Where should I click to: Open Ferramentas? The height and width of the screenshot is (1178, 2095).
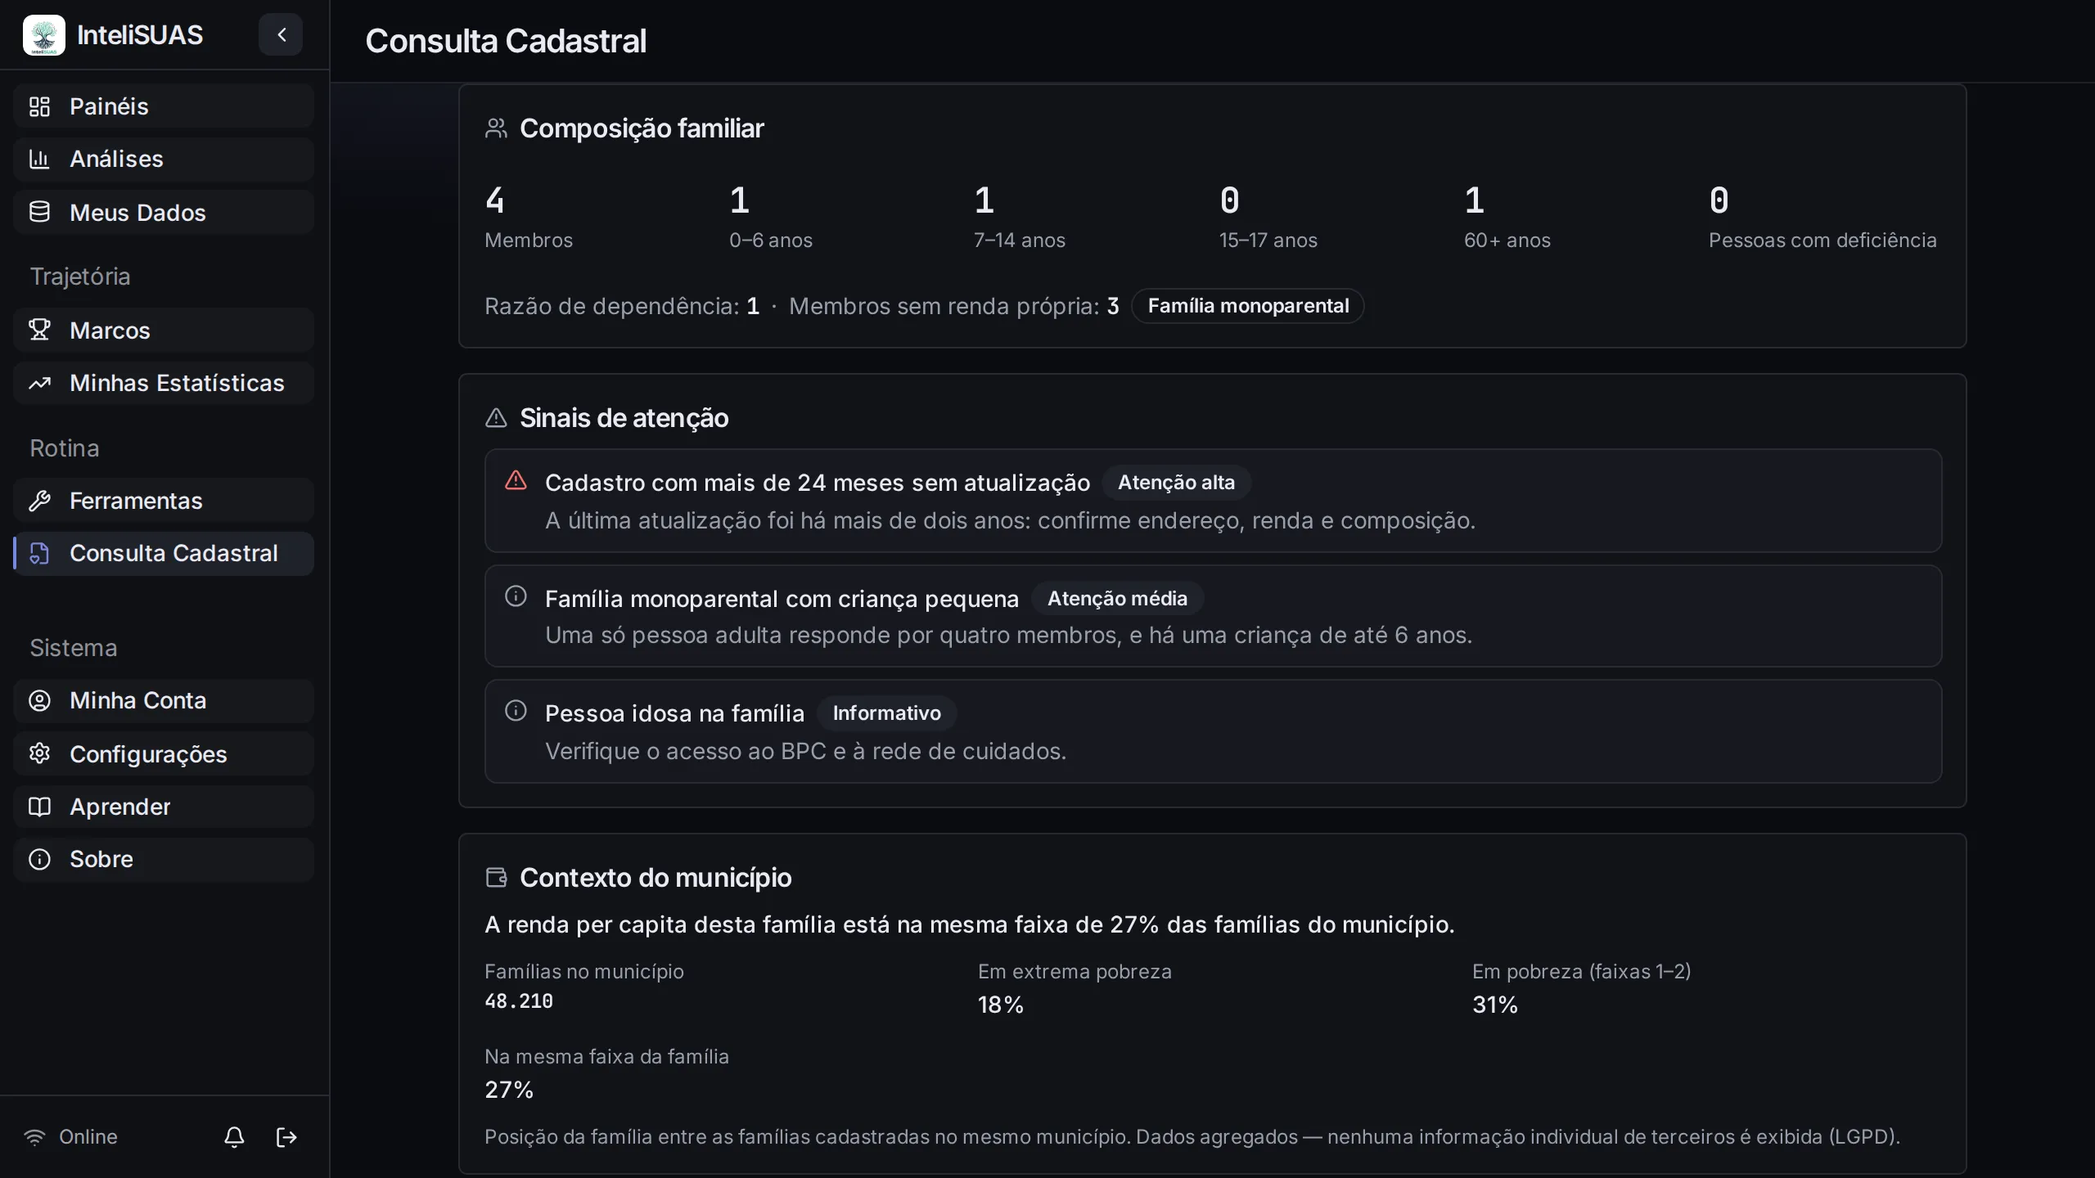pos(164,501)
